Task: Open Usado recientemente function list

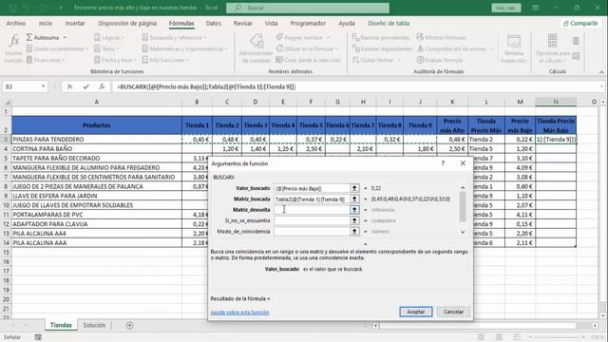Action: 57,48
